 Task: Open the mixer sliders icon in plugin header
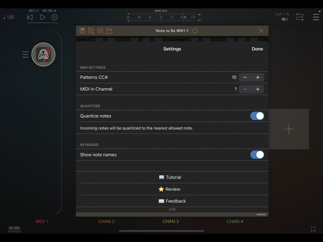[100, 31]
